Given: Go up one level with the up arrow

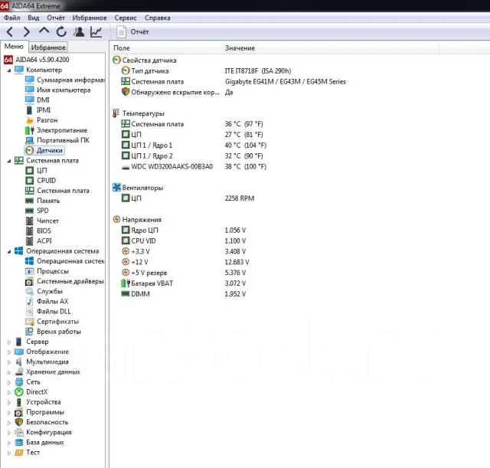Looking at the screenshot, I should [x=44, y=31].
